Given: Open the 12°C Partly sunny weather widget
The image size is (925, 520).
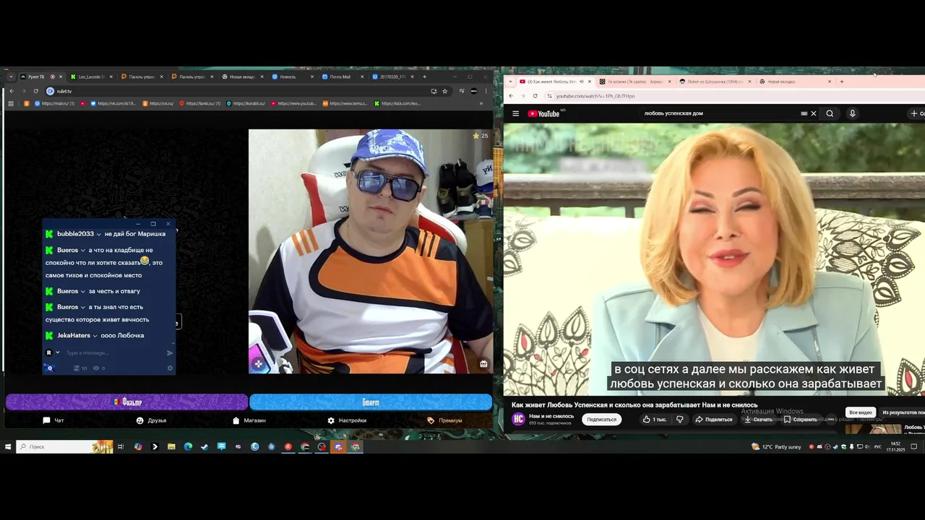Looking at the screenshot, I should 777,447.
